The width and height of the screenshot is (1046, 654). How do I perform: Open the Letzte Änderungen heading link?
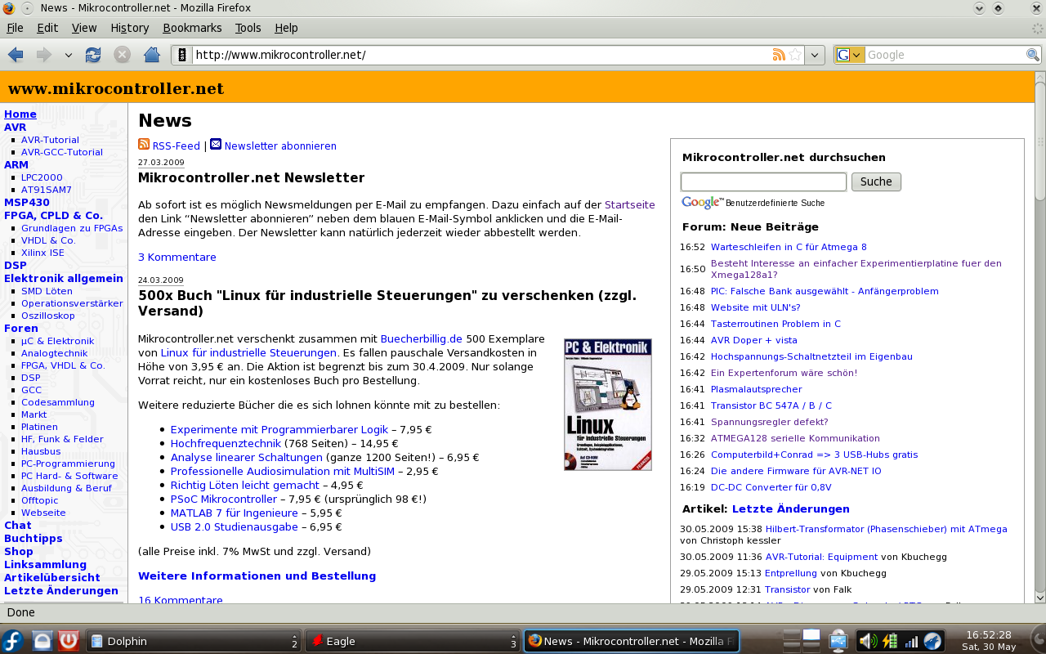pos(791,509)
